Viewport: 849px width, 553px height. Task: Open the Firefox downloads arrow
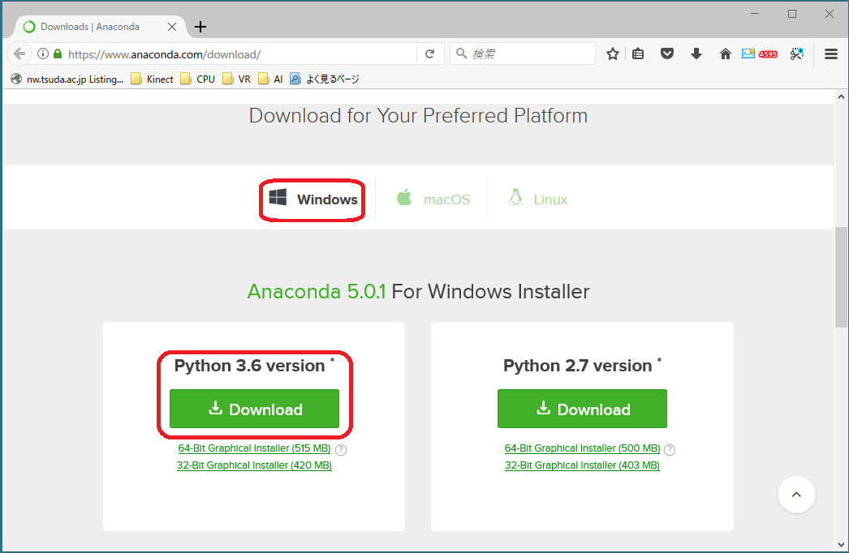pos(696,54)
